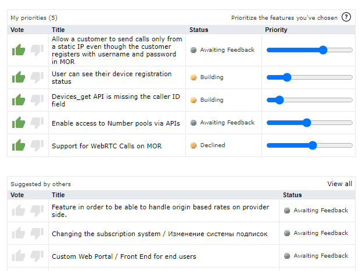This screenshot has width=362, height=271.
Task: Upvote 'Devices_get API is missing caller ID'
Action: pos(19,99)
